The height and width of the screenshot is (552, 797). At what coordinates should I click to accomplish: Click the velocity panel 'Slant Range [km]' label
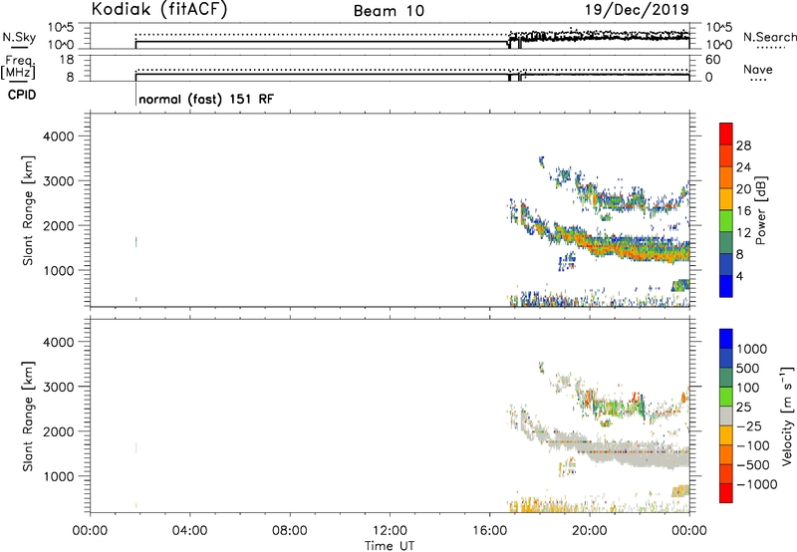point(28,416)
